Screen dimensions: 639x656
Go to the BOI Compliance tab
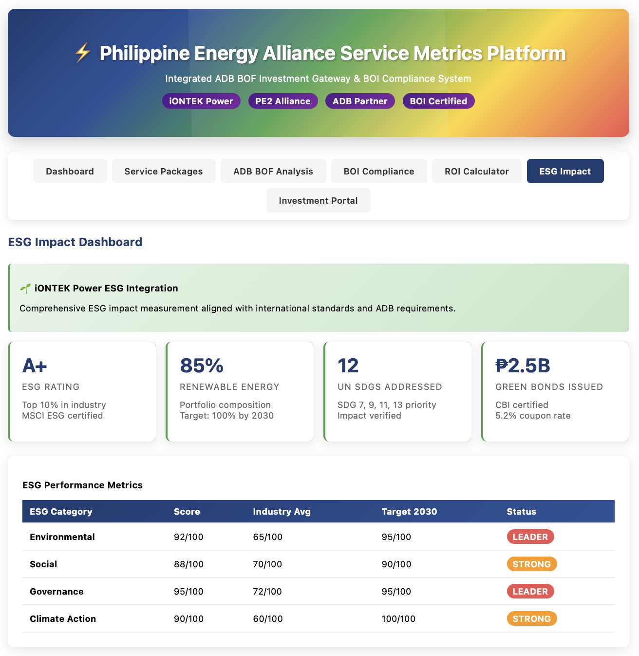coord(378,171)
